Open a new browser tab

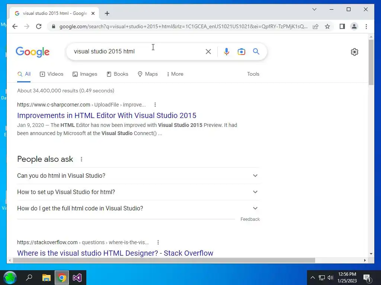point(107,13)
